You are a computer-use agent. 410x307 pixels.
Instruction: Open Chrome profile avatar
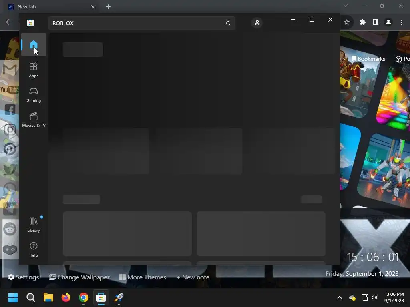tap(388, 22)
